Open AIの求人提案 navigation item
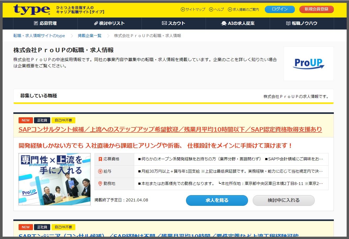 238,23
